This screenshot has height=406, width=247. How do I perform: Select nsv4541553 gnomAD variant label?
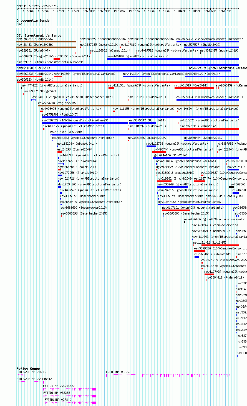tap(83, 138)
